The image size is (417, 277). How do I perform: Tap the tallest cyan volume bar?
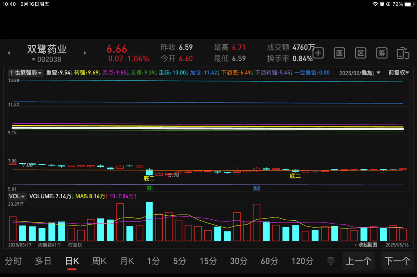tap(149, 221)
